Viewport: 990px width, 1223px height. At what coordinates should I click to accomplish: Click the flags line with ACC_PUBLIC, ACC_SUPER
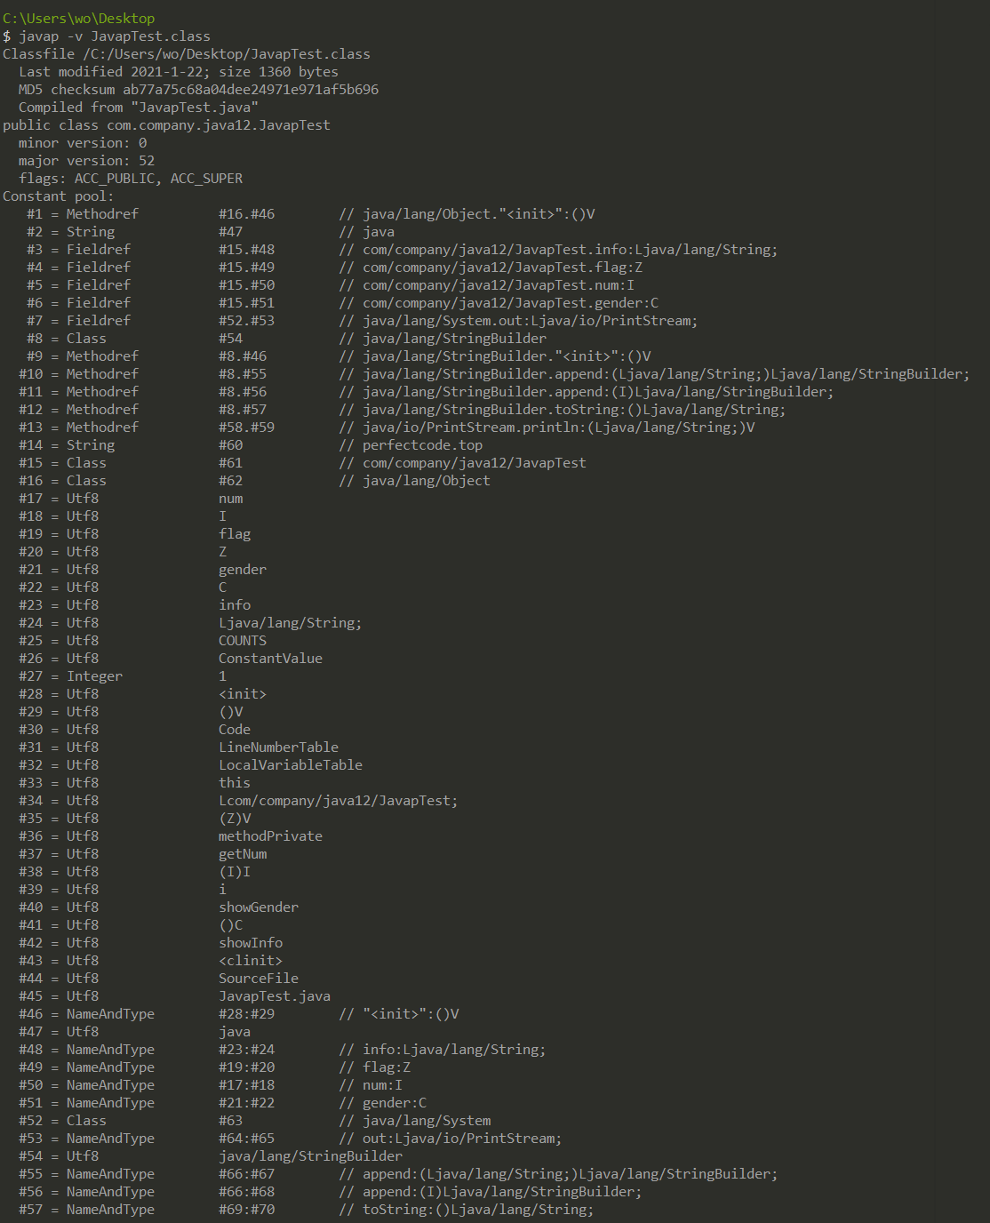coord(130,179)
